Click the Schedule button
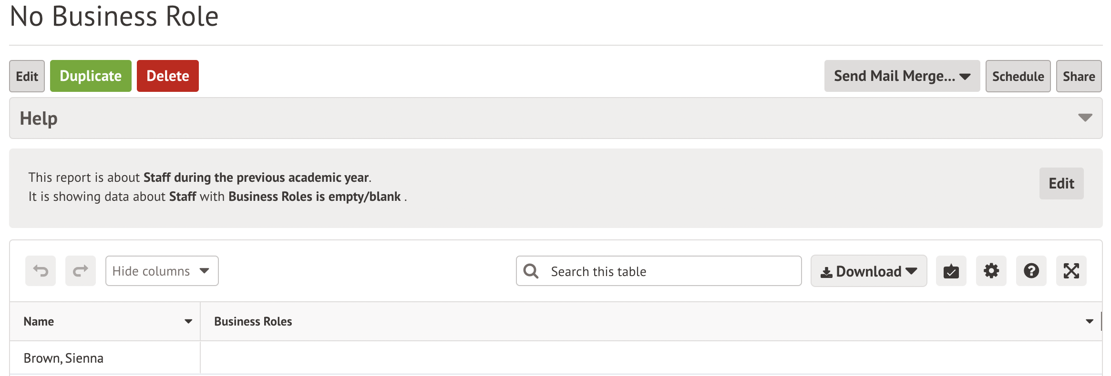This screenshot has width=1111, height=376. 1018,76
